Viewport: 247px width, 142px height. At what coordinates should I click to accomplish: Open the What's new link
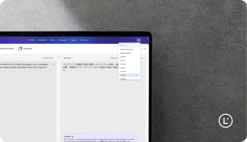click(84, 40)
